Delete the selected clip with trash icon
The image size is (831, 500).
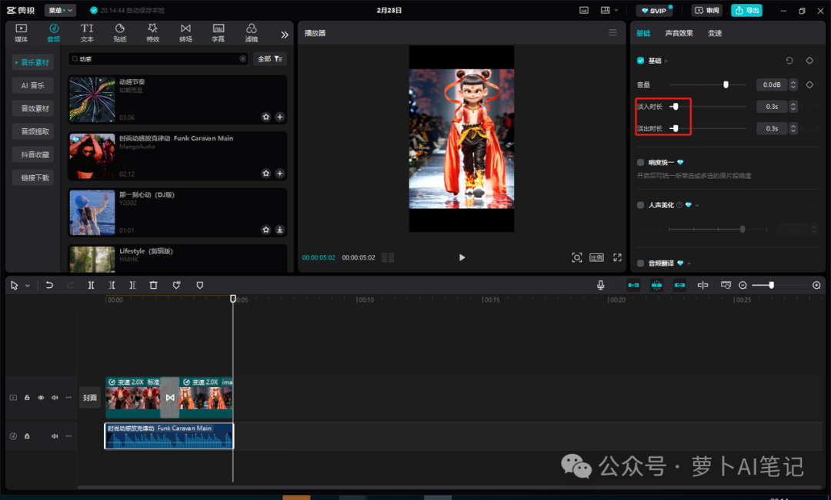pos(154,285)
